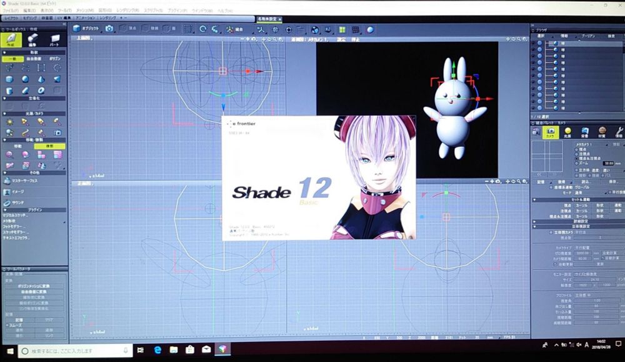Viewport: 625px width, 362px height.
Task: Switch to the General (一般) shape tab
Action: click(12, 59)
